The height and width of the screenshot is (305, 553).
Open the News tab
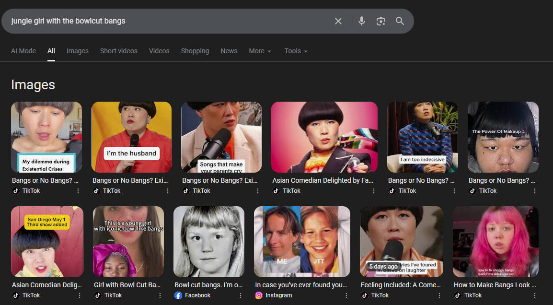pos(229,51)
